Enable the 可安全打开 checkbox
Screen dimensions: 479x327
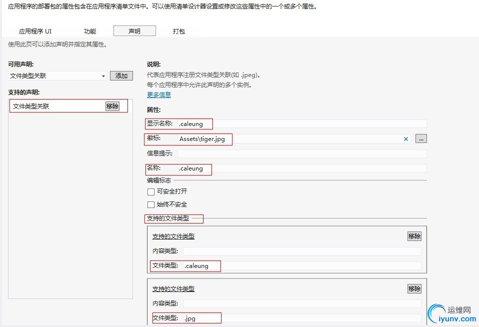pos(151,192)
